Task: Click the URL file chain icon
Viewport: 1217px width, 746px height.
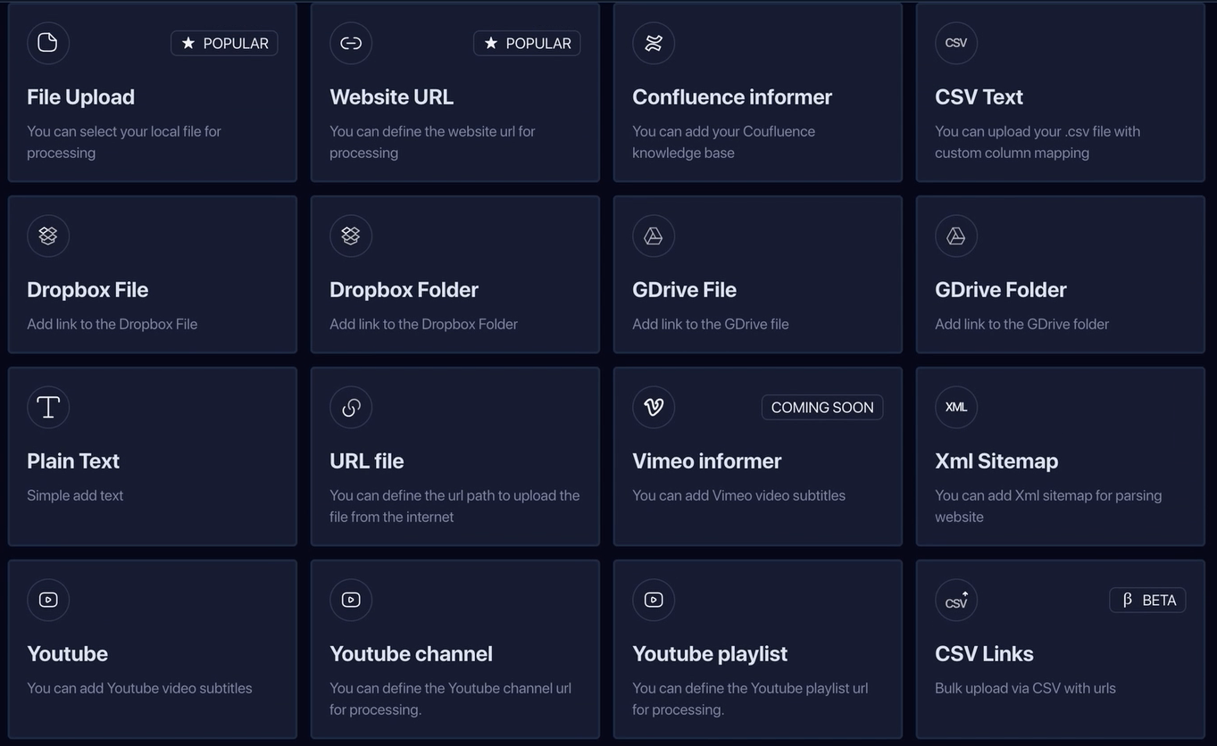Action: (x=351, y=407)
